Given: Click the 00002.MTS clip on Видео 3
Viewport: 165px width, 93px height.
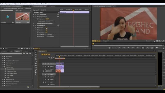Looking at the screenshot, I should [x=60, y=64].
